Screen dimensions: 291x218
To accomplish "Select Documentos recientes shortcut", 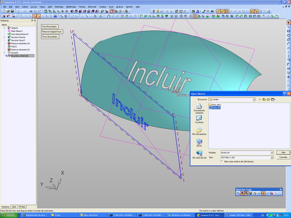I will tap(199, 107).
